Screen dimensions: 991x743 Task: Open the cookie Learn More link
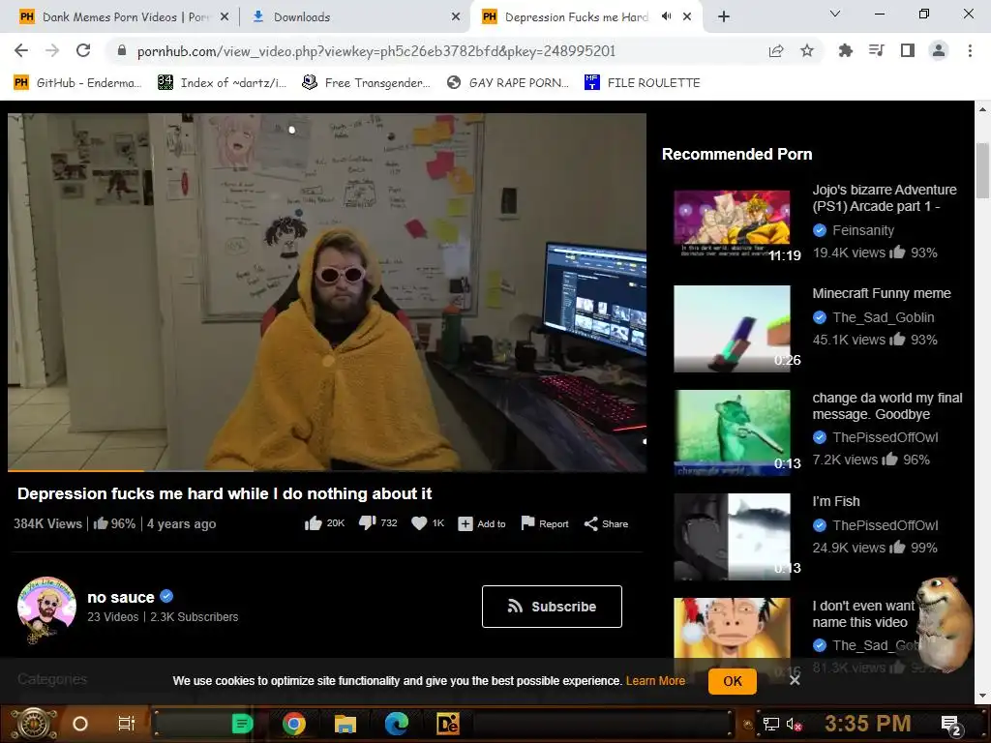tap(655, 681)
